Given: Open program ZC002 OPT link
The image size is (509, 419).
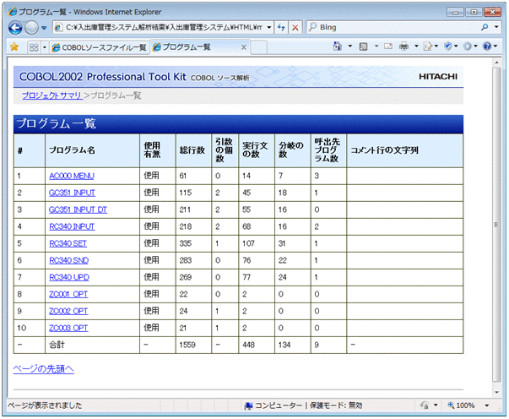Looking at the screenshot, I should point(68,311).
